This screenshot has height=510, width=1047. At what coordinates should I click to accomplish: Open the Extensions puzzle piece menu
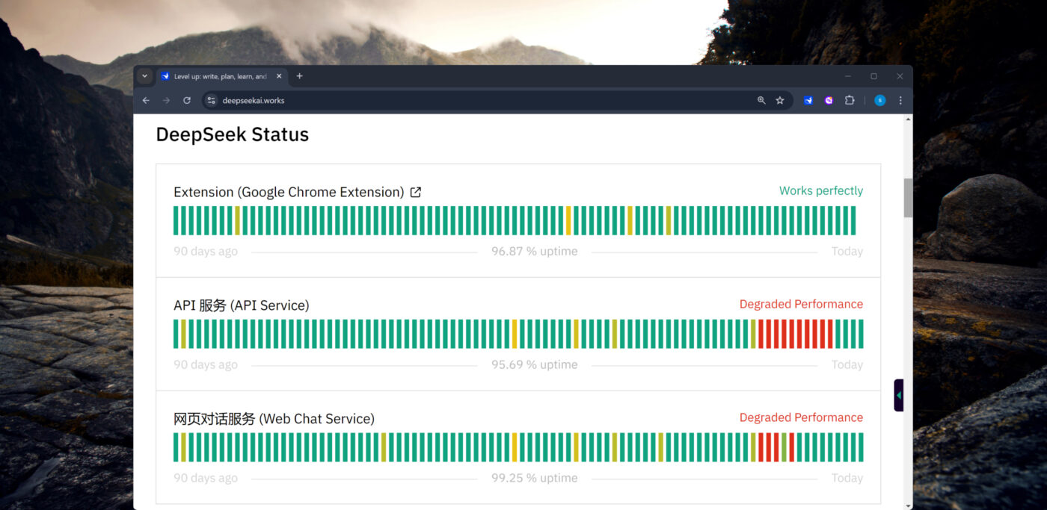click(850, 100)
